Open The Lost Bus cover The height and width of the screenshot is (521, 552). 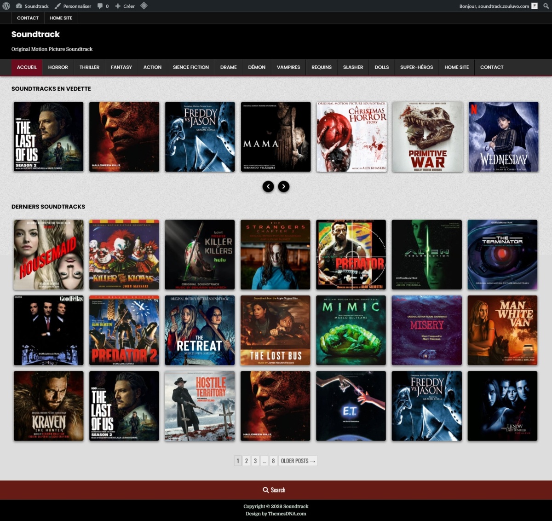pos(276,330)
